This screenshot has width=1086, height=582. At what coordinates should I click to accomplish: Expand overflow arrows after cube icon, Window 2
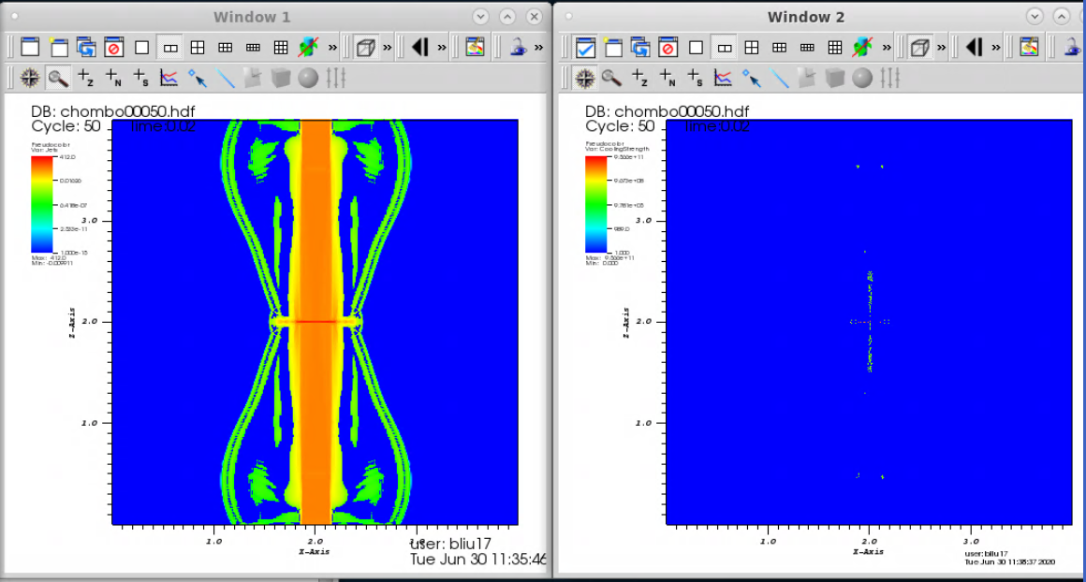[x=941, y=47]
